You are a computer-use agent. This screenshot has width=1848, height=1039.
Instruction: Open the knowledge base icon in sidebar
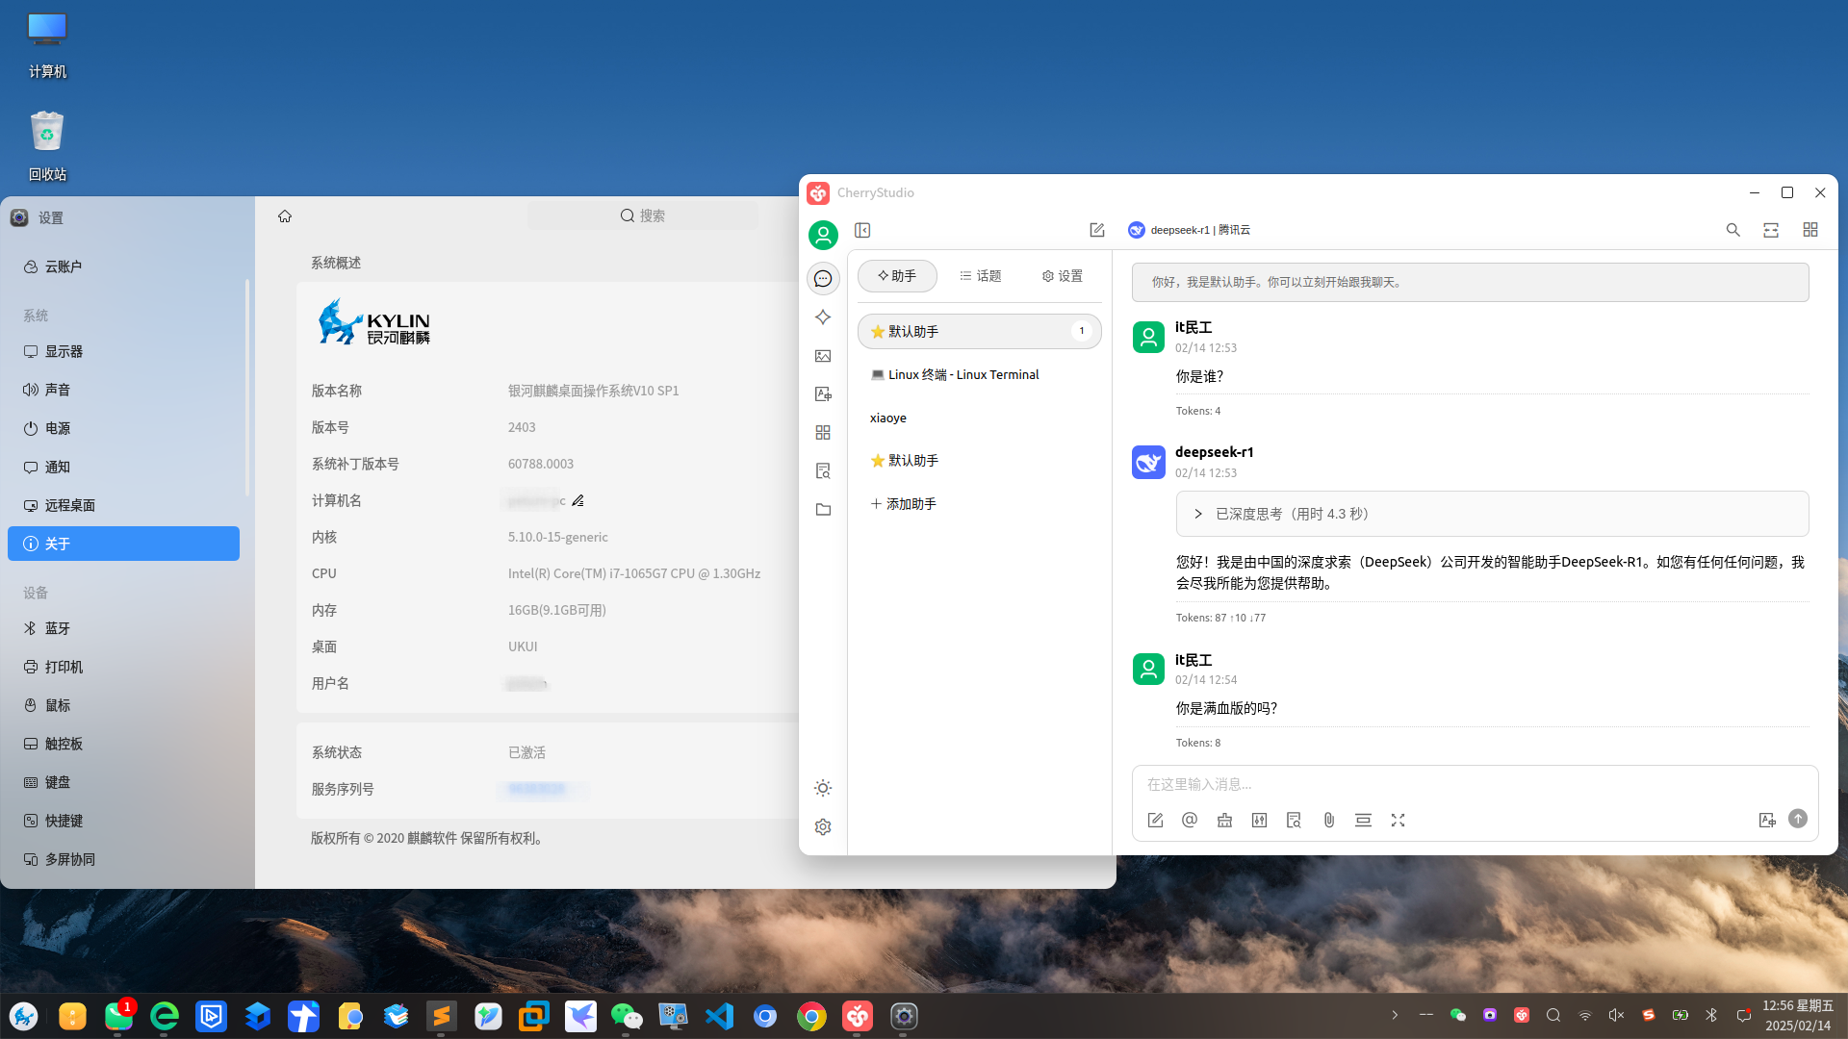tap(823, 471)
